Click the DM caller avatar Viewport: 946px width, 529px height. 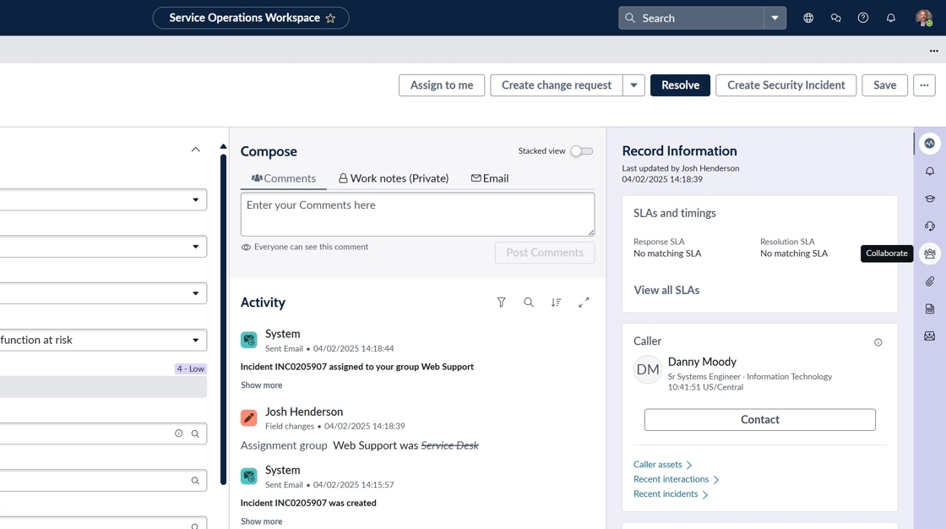[648, 369]
